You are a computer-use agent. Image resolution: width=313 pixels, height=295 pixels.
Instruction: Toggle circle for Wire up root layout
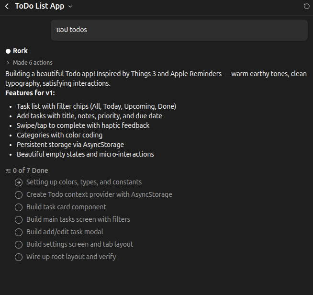pos(19,257)
